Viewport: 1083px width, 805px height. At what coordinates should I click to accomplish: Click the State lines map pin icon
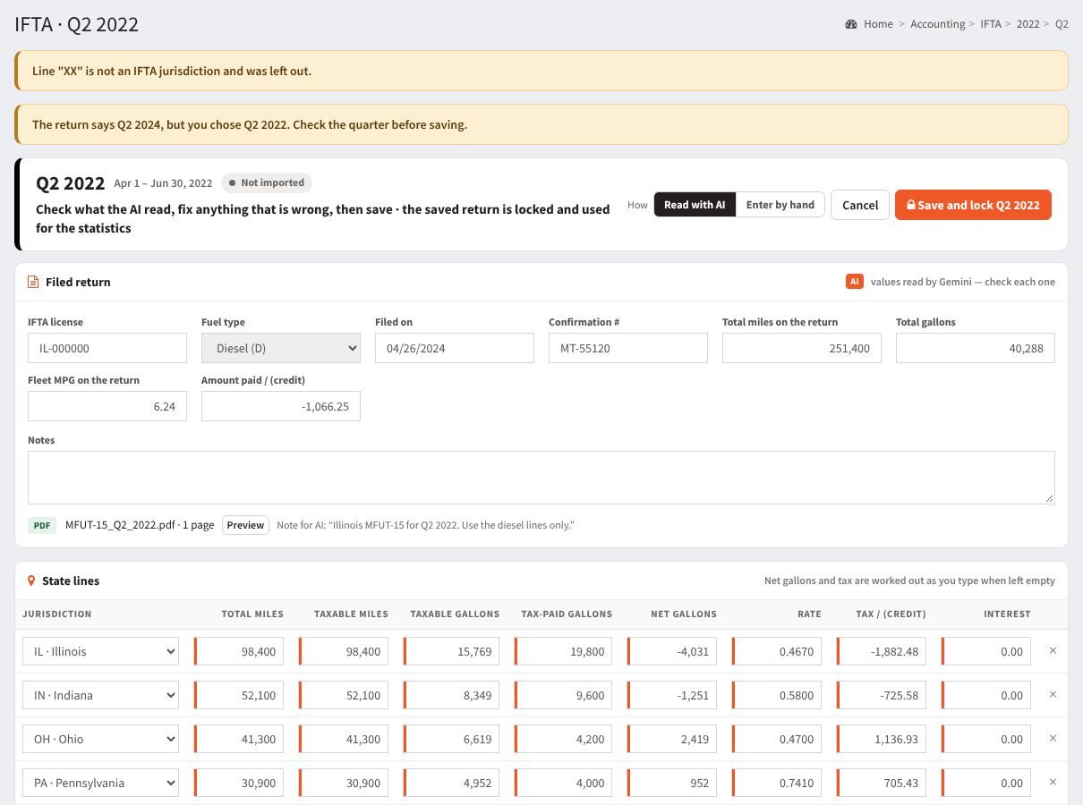31,581
